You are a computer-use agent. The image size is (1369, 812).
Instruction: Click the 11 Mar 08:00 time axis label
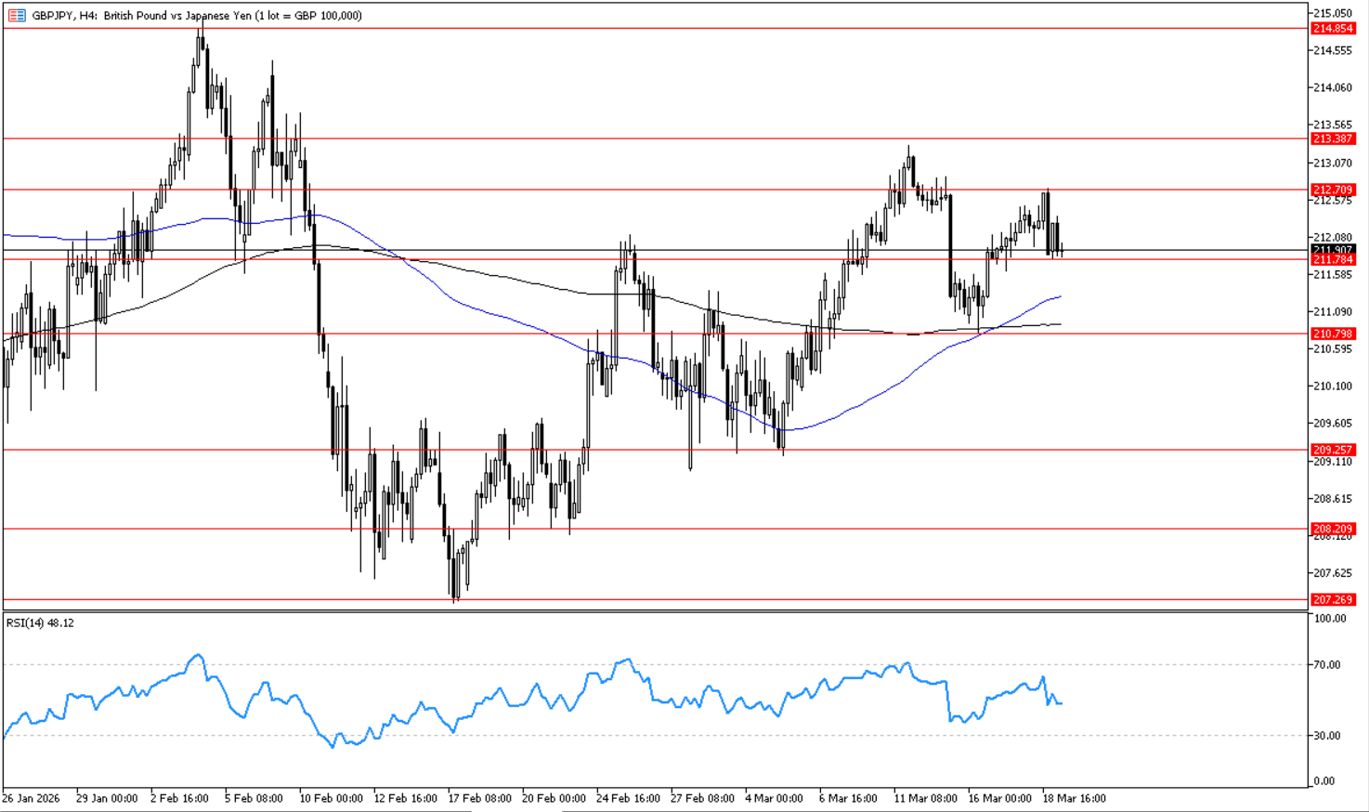(x=925, y=798)
